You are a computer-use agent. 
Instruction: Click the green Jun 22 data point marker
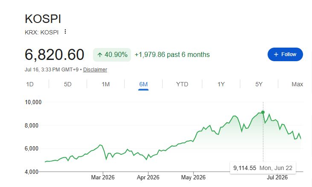tap(263, 112)
